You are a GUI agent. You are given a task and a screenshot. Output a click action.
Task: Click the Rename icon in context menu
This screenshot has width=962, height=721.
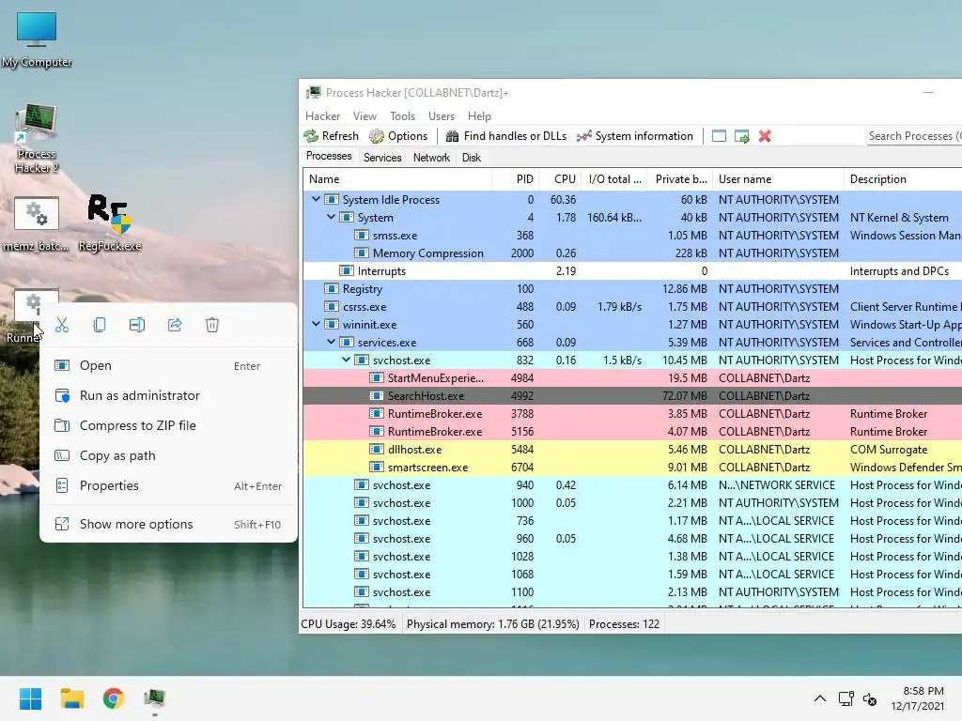[137, 325]
